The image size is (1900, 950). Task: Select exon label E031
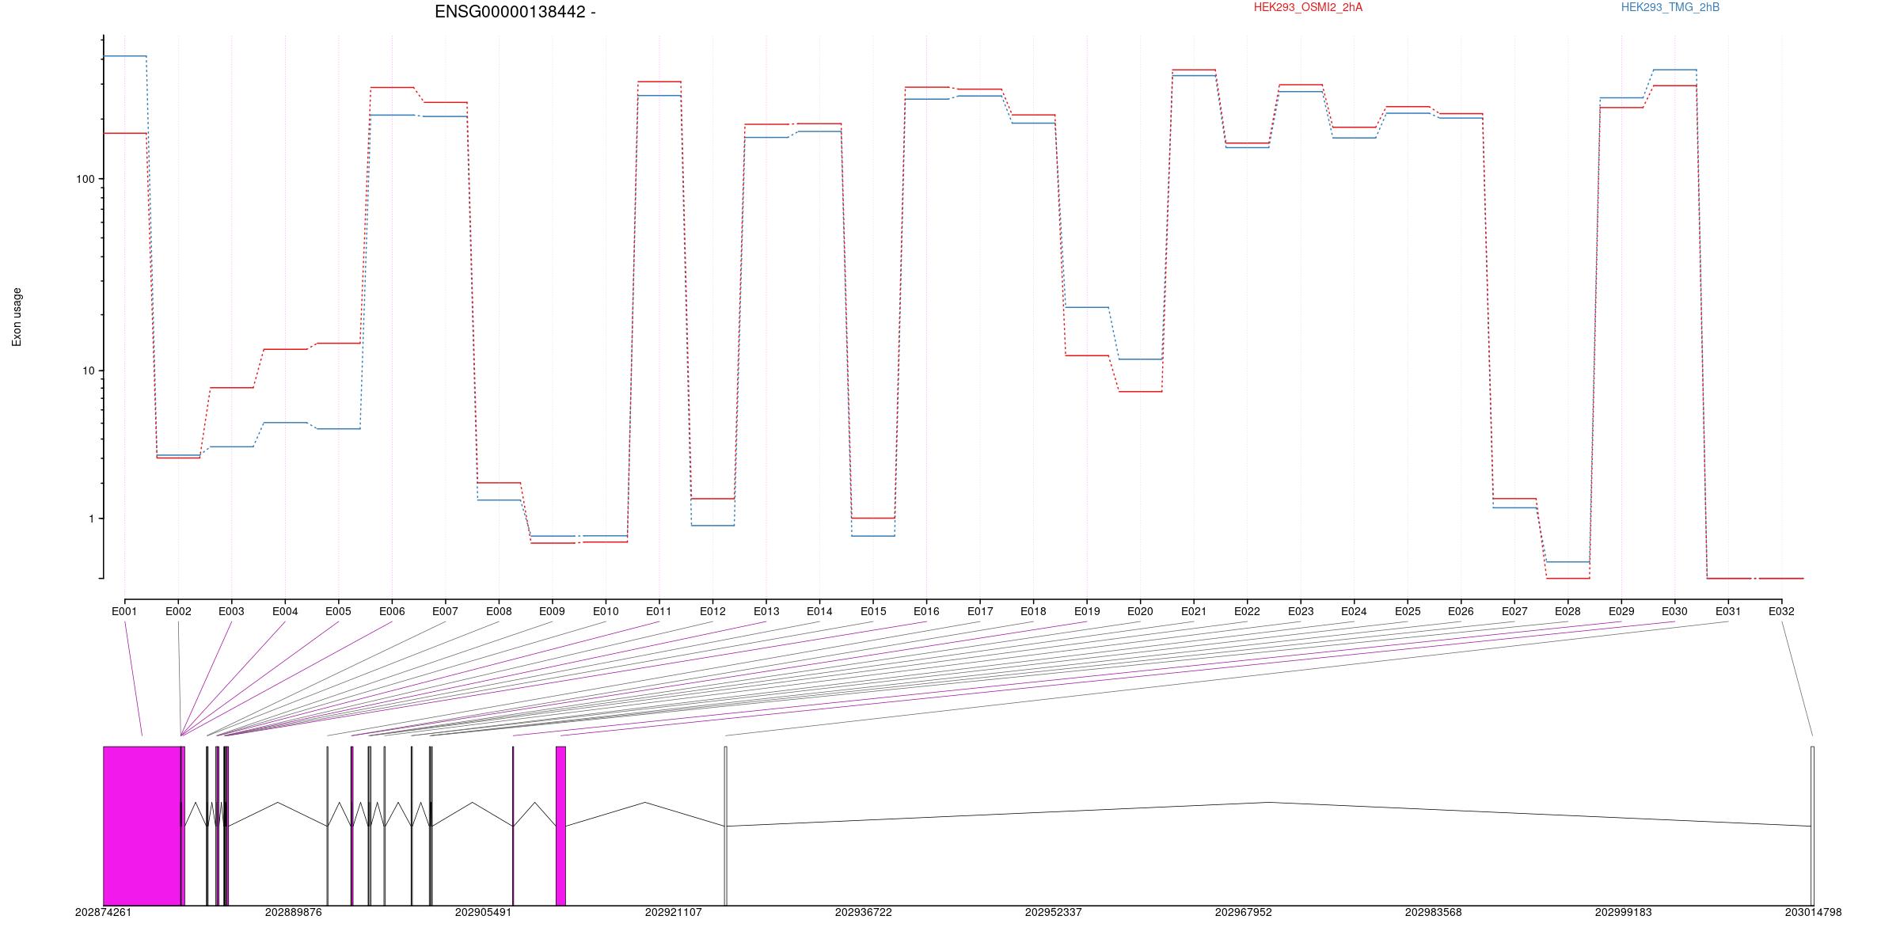coord(1728,611)
